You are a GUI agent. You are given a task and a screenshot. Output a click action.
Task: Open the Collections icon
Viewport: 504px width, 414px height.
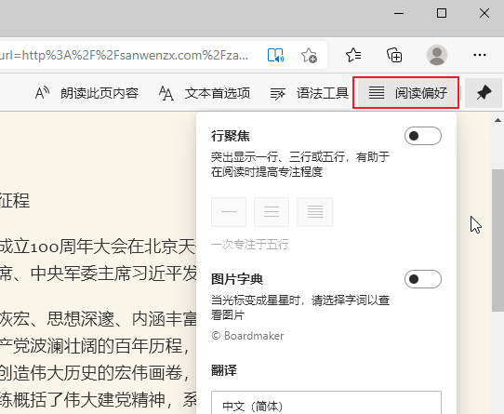(394, 55)
